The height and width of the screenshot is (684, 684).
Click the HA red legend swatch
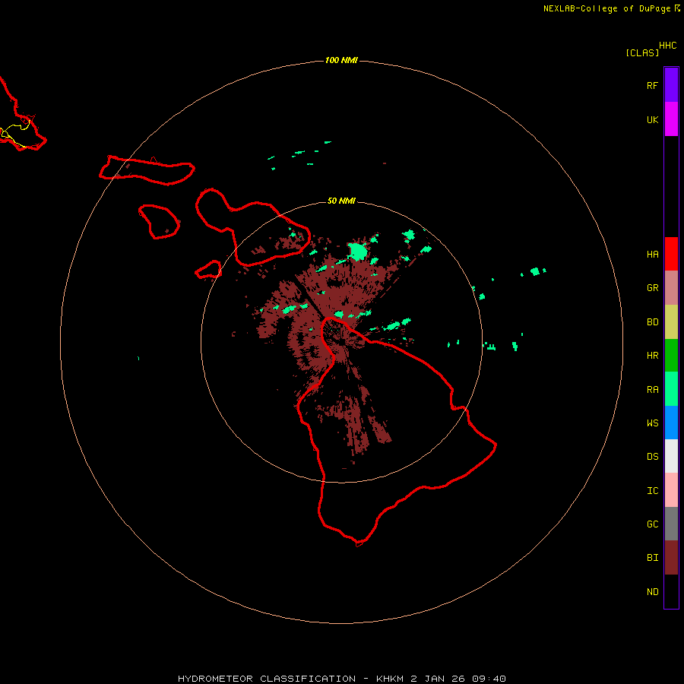671,254
